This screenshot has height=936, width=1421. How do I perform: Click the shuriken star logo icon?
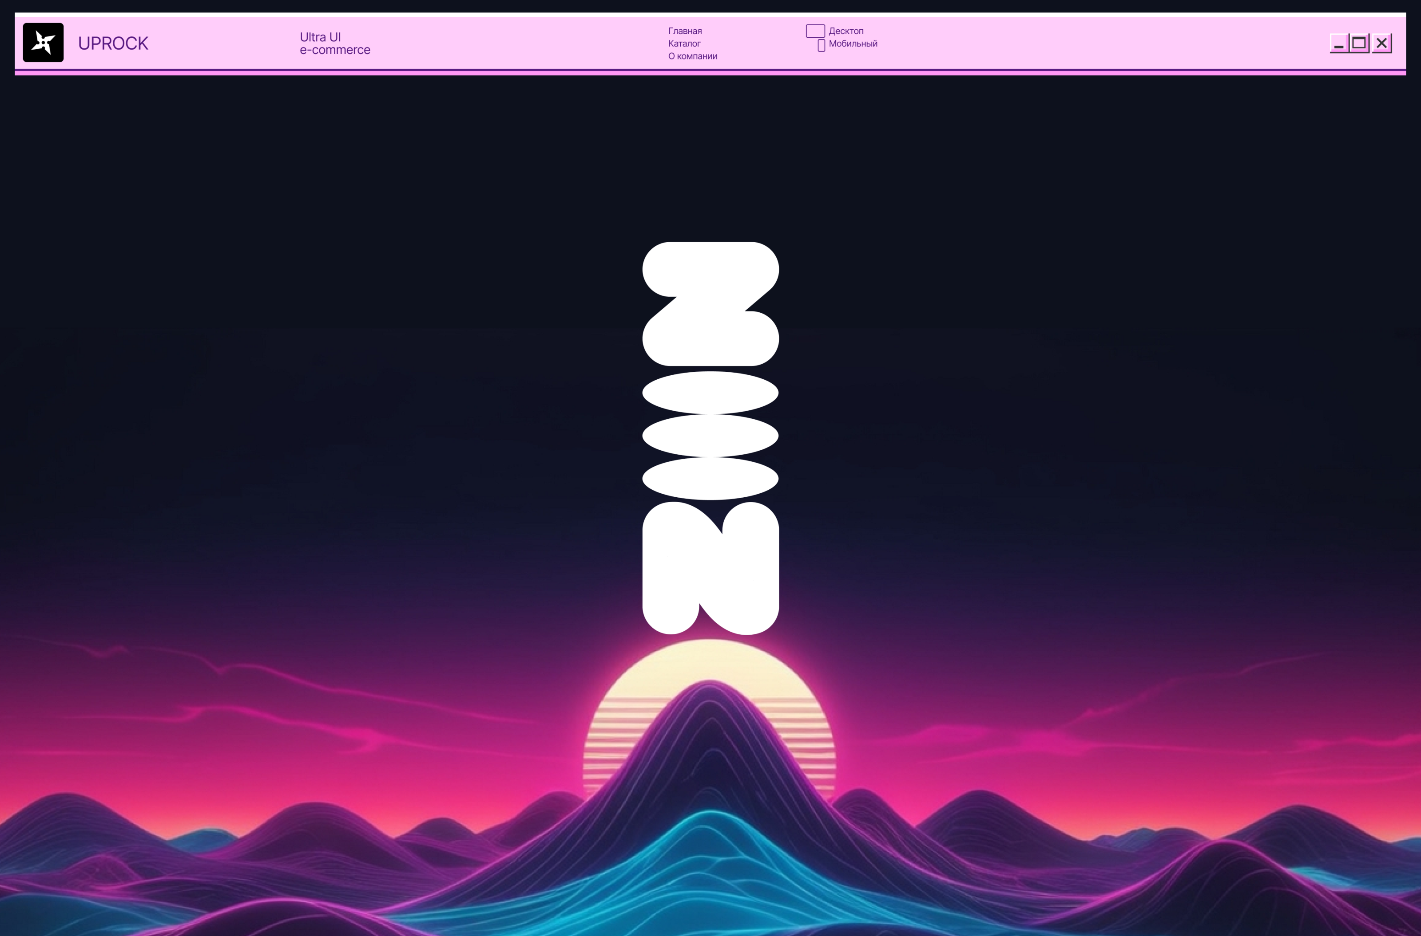point(43,43)
